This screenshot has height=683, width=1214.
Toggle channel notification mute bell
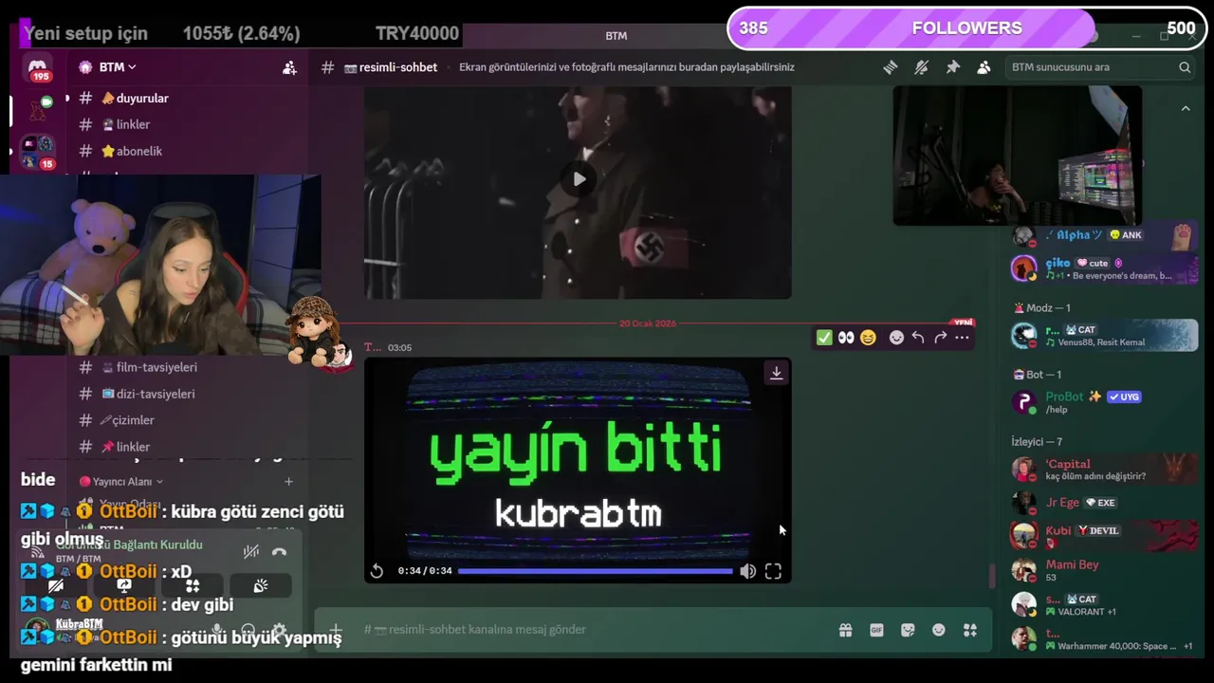pos(921,67)
